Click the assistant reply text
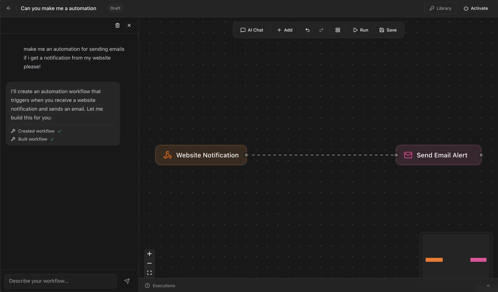 57,104
